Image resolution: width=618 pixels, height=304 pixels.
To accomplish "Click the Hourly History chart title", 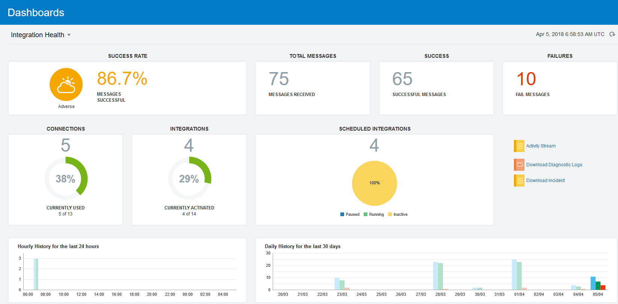I will 58,247.
